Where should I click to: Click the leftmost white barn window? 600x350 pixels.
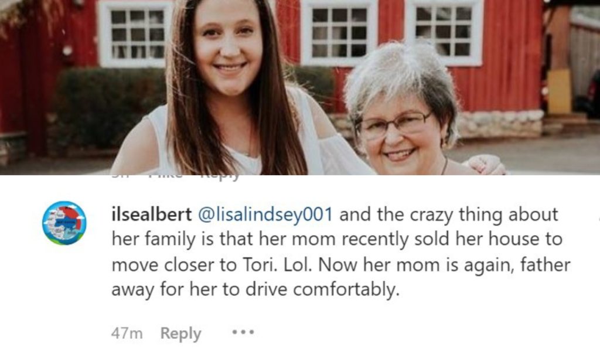click(x=135, y=33)
